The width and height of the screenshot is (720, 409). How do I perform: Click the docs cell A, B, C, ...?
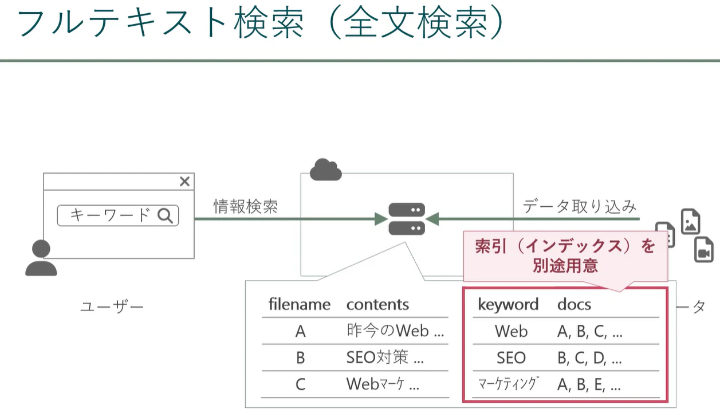(x=589, y=331)
